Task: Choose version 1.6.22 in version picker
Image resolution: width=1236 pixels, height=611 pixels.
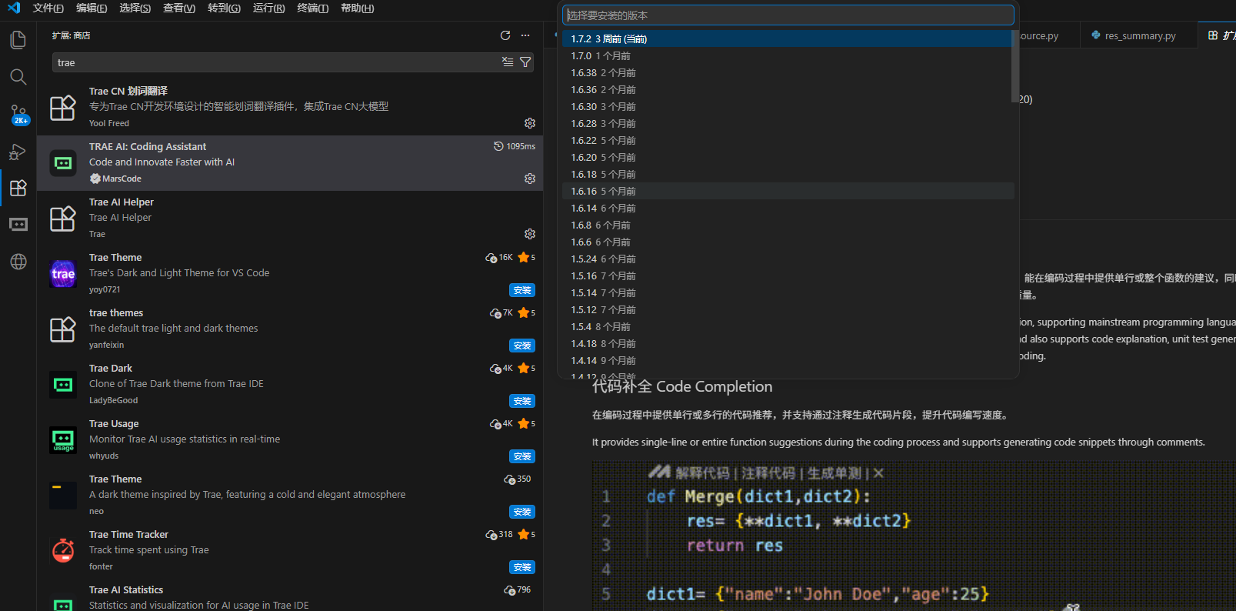Action: coord(787,140)
